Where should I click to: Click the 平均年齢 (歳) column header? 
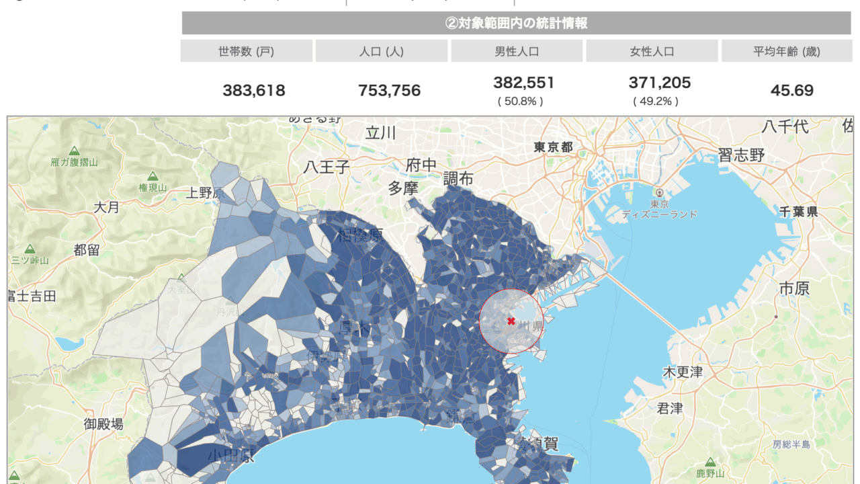[787, 51]
